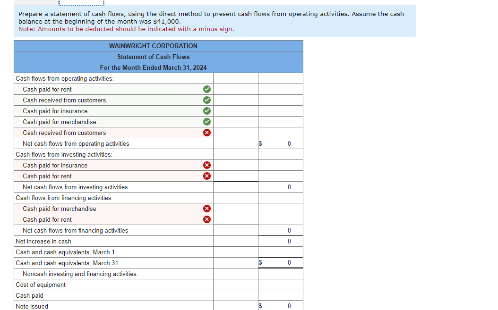Screen dimensions: 498x310
Task: Click the Cost of equipment amount field
Action: click(x=281, y=285)
